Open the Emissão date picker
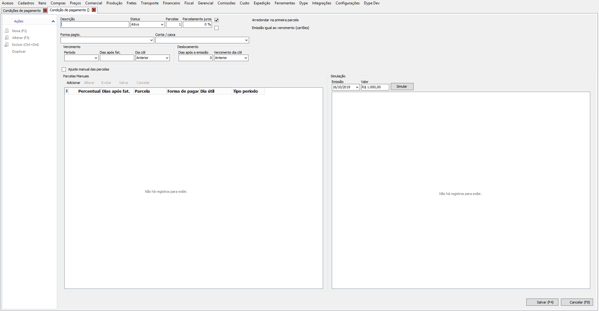This screenshot has width=599, height=311. coord(357,87)
